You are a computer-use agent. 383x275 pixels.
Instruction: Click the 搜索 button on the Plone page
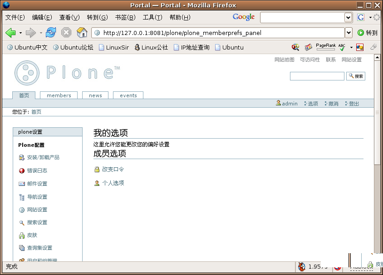pyautogui.click(x=356, y=76)
